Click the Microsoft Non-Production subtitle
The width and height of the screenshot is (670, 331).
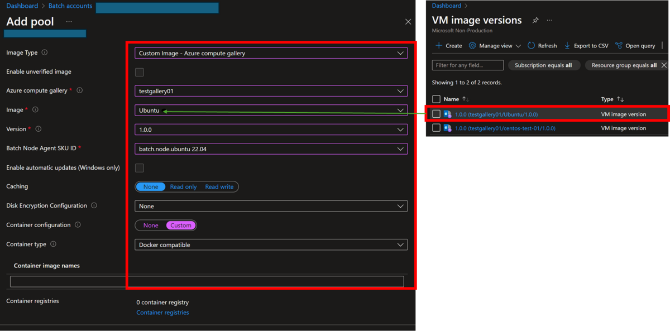click(x=462, y=31)
